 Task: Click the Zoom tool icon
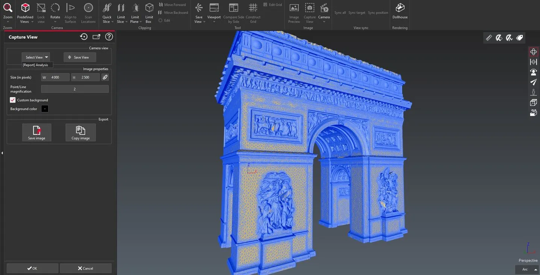click(x=8, y=8)
